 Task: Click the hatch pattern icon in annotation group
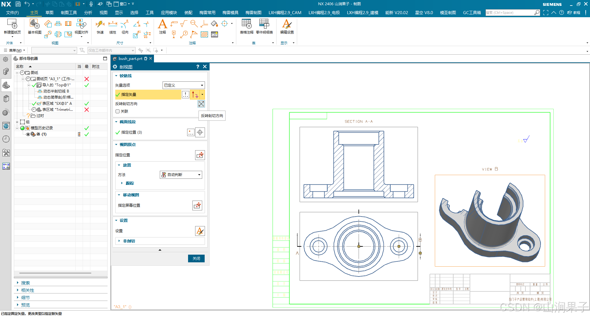point(204,34)
